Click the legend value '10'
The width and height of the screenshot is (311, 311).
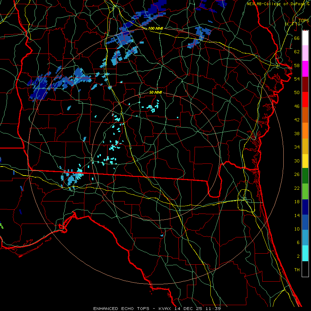(297, 229)
